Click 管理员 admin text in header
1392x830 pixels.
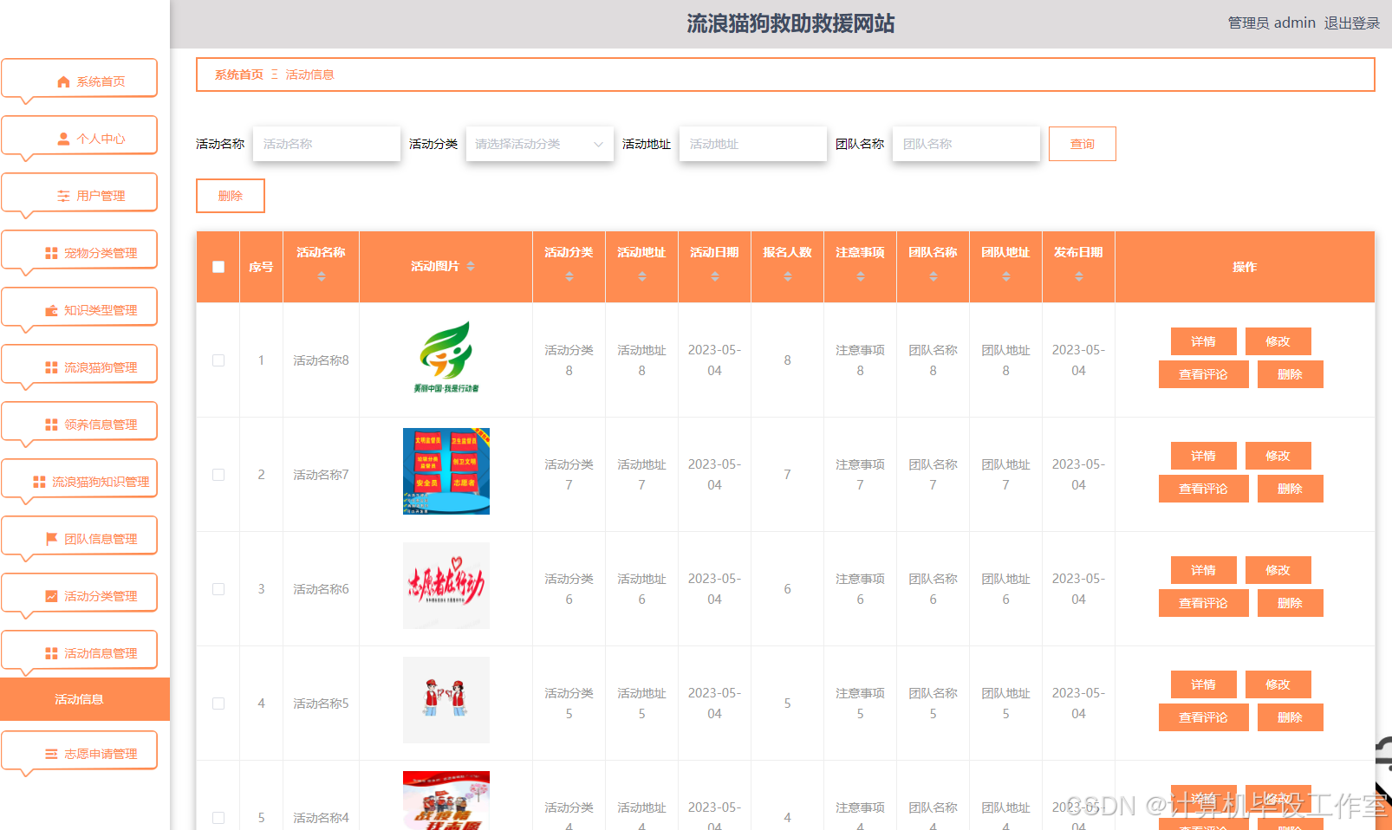(x=1272, y=23)
